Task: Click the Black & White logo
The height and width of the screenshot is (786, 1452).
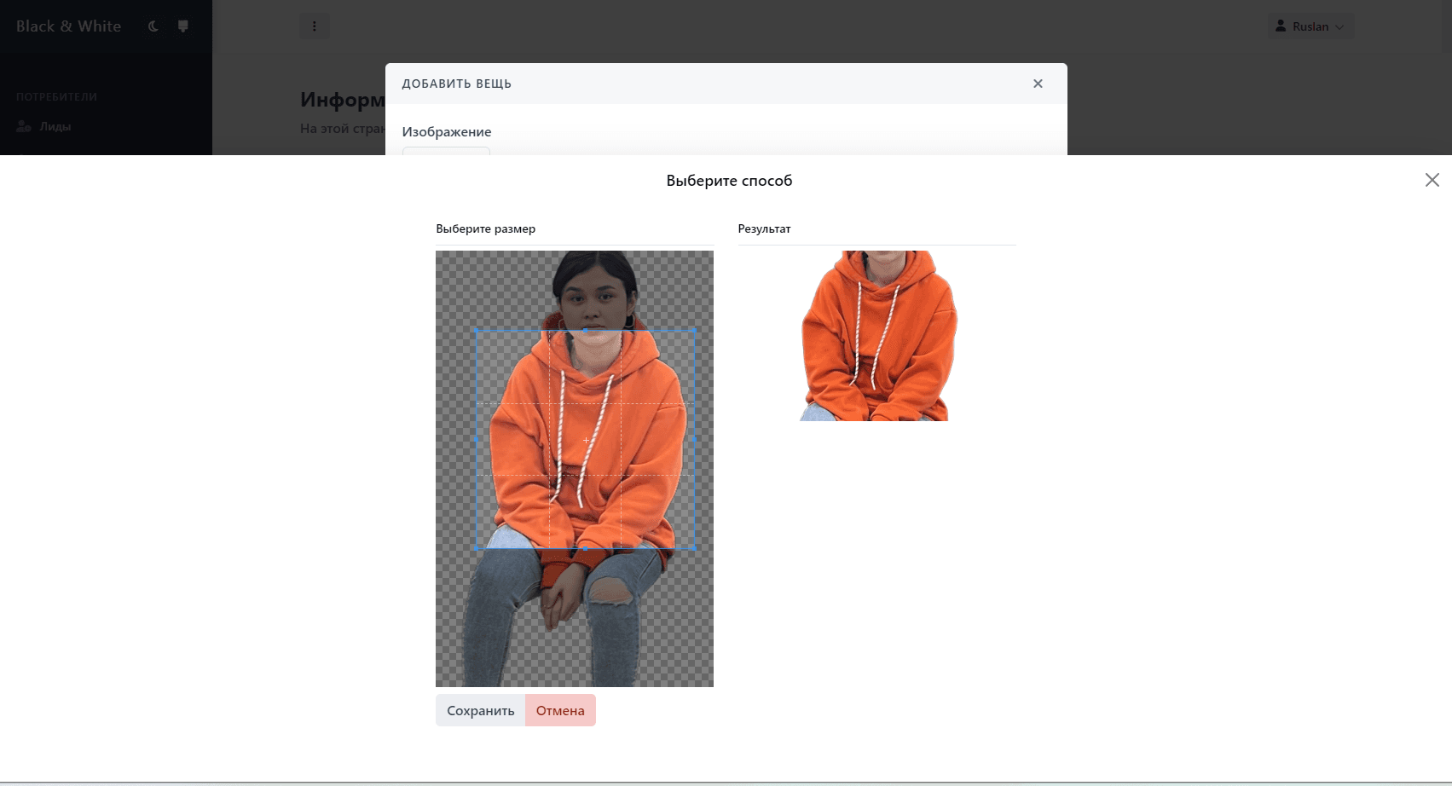Action: click(x=68, y=26)
